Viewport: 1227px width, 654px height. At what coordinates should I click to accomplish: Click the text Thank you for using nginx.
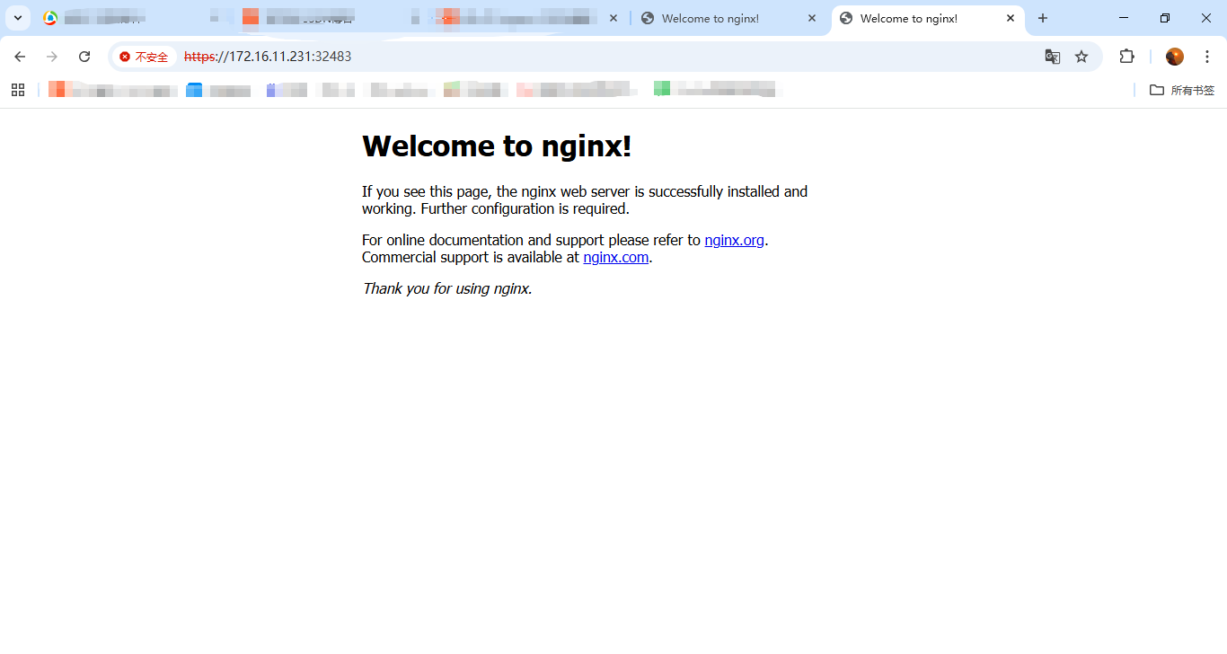coord(447,288)
